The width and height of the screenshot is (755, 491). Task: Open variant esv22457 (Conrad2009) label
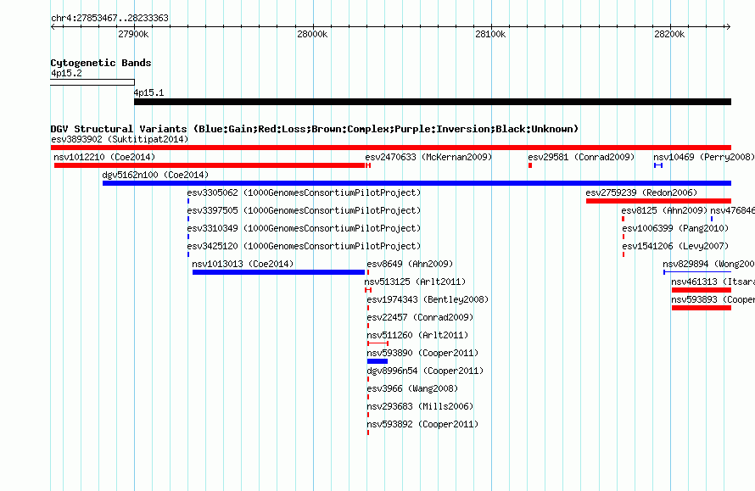coord(420,317)
